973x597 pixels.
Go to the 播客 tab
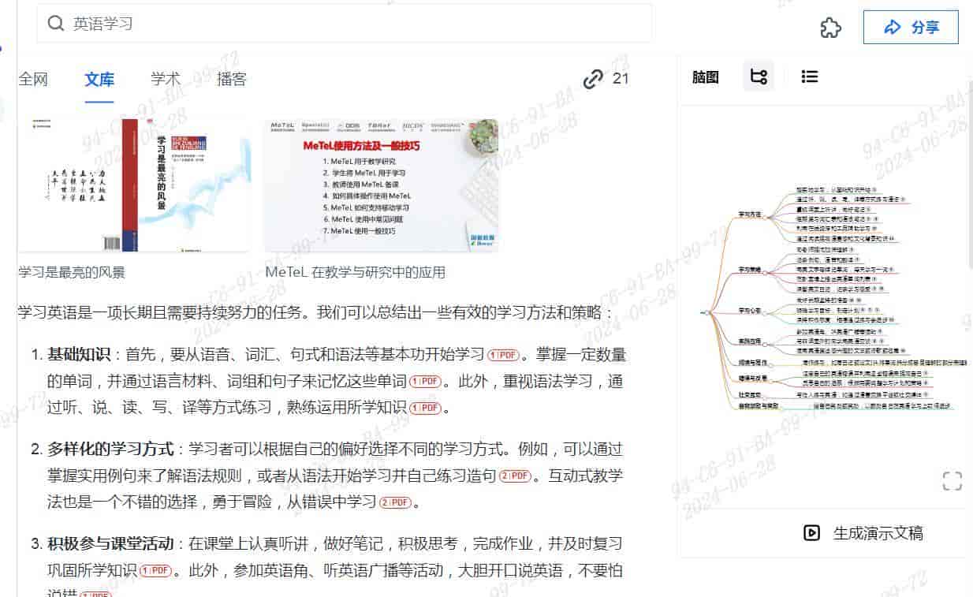tap(232, 79)
